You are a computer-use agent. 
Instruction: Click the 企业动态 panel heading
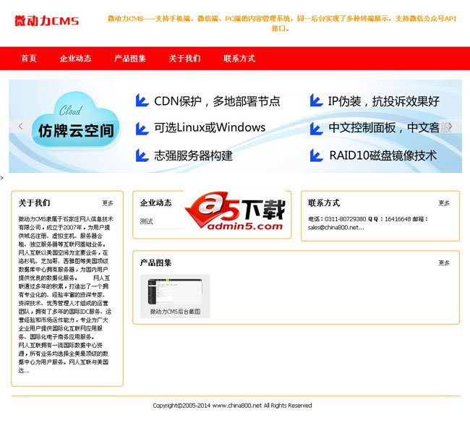pyautogui.click(x=156, y=203)
